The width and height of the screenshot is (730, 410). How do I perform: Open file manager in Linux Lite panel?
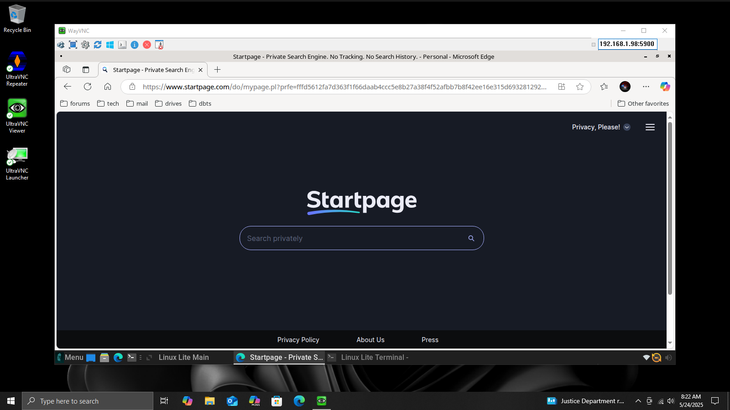click(x=104, y=358)
